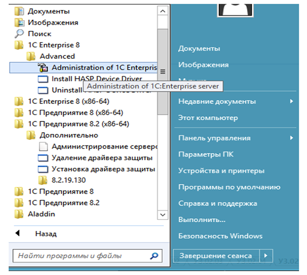Select the Advanced folder label
The image size is (307, 275).
coord(57,56)
